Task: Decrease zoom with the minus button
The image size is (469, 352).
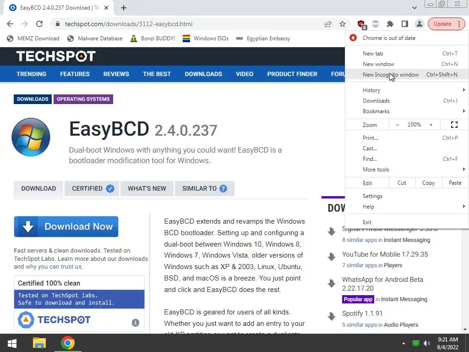Action: point(398,125)
